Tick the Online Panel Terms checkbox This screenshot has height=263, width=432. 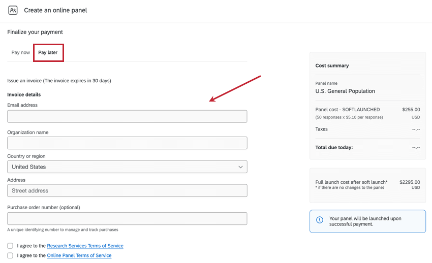pos(10,255)
